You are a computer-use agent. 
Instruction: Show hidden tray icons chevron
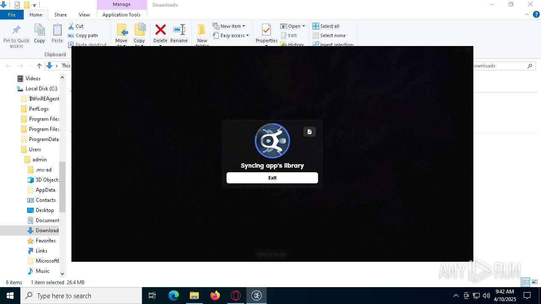(456, 296)
